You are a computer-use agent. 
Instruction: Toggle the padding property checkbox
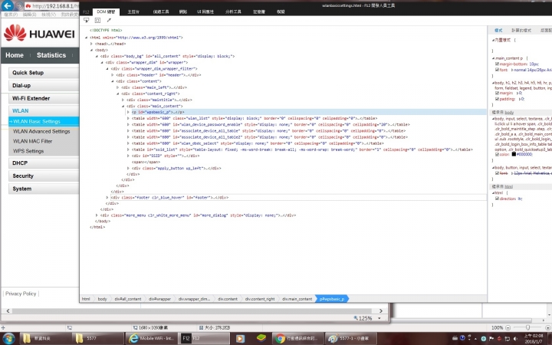point(498,99)
